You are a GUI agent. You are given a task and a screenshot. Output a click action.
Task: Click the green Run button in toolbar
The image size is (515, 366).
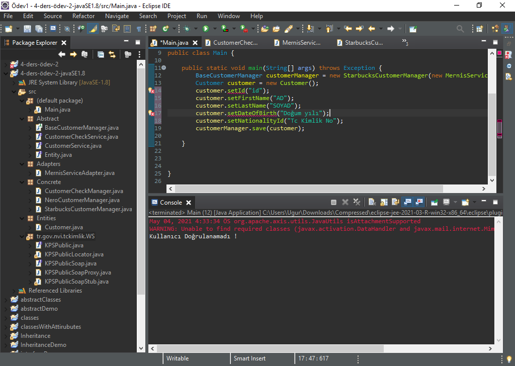(x=205, y=29)
